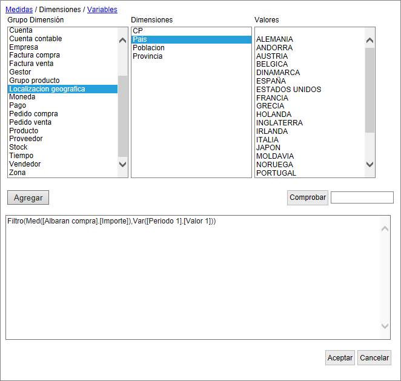Confirm with the Aceptar button

[340, 358]
